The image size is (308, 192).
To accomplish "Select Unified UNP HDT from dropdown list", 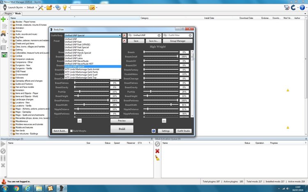I will tap(93, 55).
